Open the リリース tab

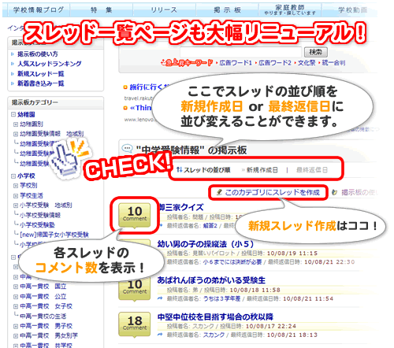tap(164, 10)
